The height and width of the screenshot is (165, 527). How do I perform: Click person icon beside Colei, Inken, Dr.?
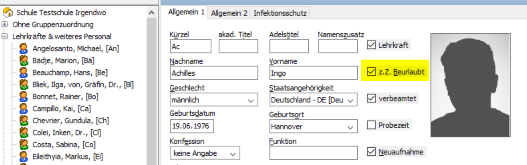click(24, 133)
